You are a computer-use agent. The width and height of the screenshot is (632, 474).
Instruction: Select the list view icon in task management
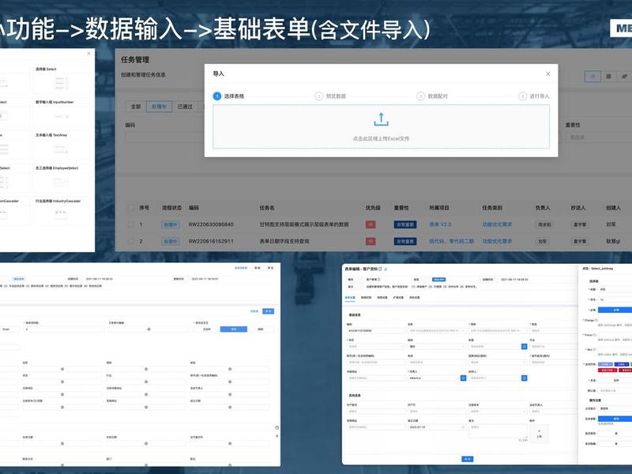point(592,76)
